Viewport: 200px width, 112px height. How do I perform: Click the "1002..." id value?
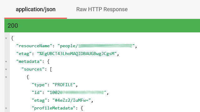(x=77, y=92)
